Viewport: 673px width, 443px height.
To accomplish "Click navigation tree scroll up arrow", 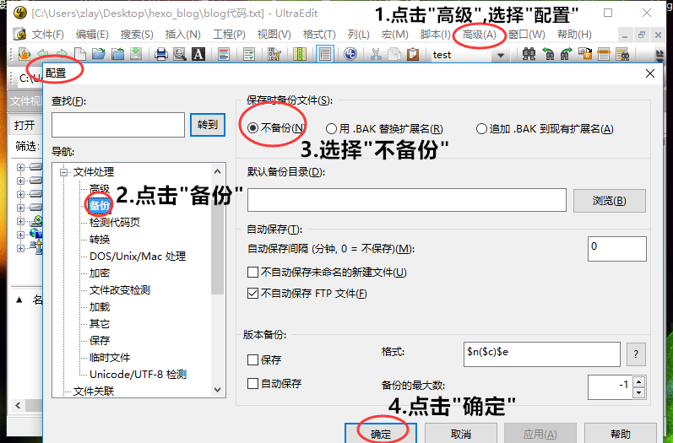I will 217,171.
